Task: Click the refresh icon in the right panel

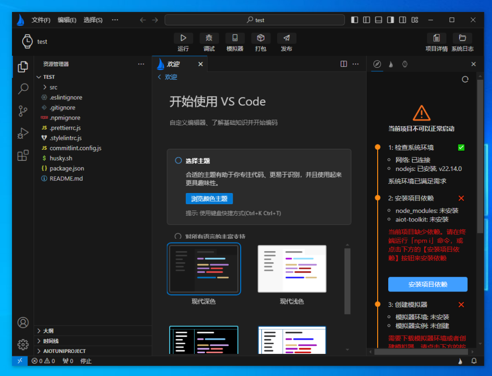Action: tap(465, 79)
